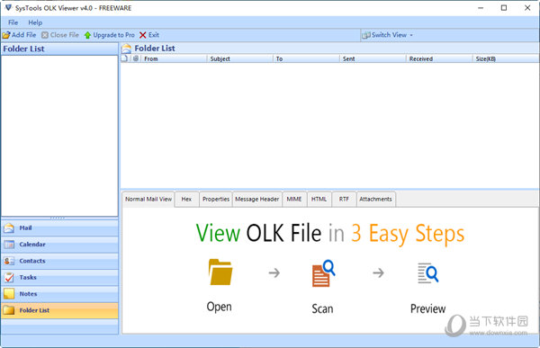The width and height of the screenshot is (540, 348).
Task: Click the Contacts icon in sidebar
Action: click(9, 261)
